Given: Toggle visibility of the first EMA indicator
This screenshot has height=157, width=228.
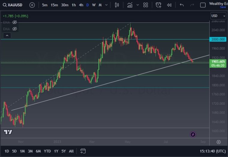Looking at the screenshot, I should 14,22.
